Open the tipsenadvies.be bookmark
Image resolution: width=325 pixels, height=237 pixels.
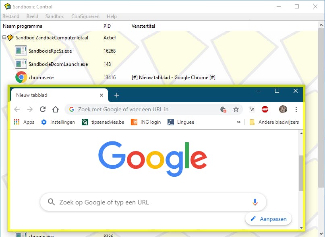(x=103, y=122)
